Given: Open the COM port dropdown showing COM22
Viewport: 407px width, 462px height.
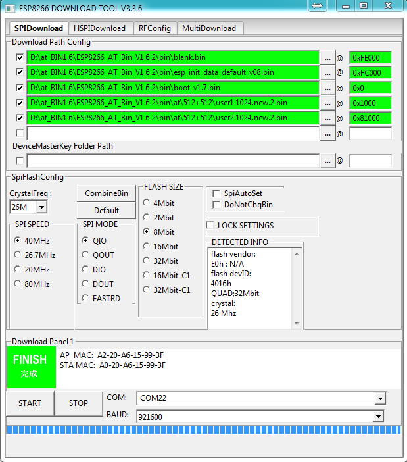Looking at the screenshot, I should pos(380,398).
